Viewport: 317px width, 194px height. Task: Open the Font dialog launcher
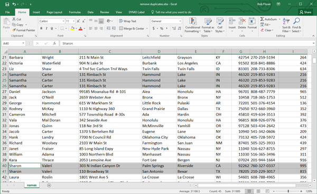point(85,36)
